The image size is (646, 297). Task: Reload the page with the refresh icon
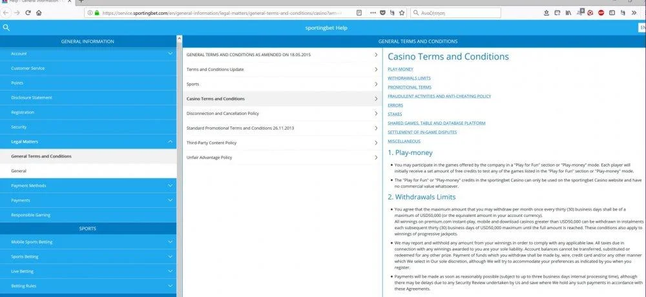(x=28, y=13)
